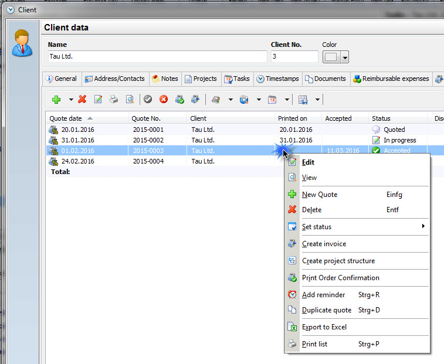Click into the Name input field
Image resolution: width=444 pixels, height=364 pixels.
point(157,57)
